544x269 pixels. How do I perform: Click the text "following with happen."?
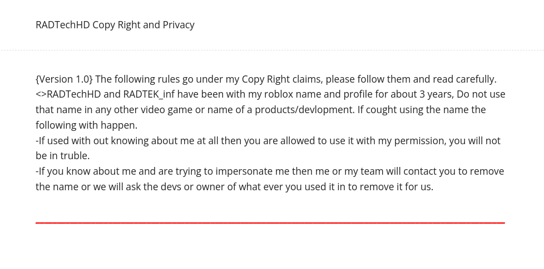pos(86,125)
